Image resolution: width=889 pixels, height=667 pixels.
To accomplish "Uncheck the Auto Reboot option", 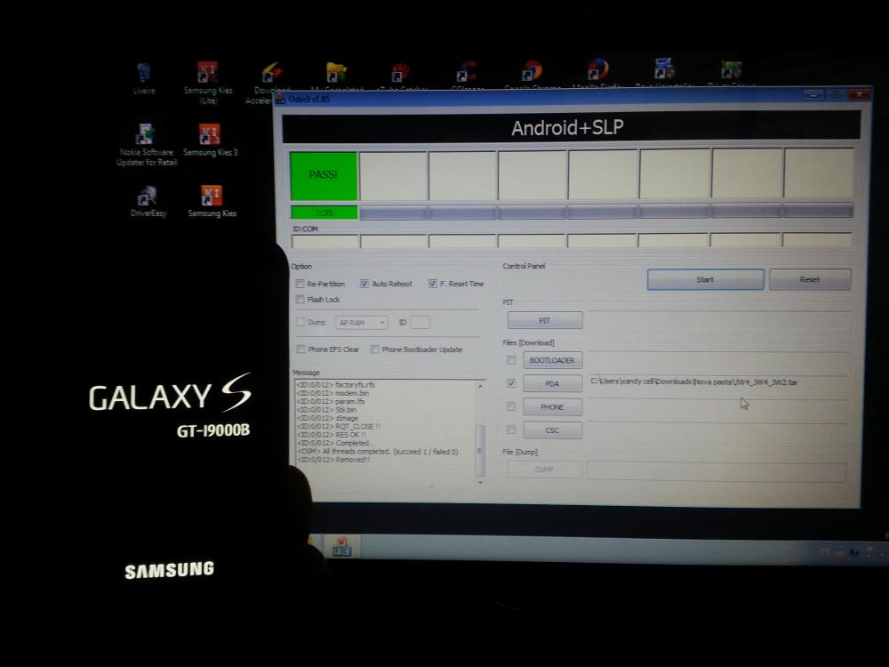I will (364, 284).
